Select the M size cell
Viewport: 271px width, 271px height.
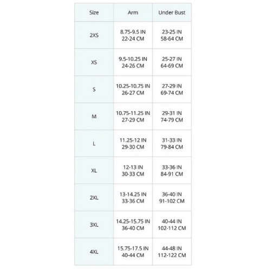[x=94, y=117]
